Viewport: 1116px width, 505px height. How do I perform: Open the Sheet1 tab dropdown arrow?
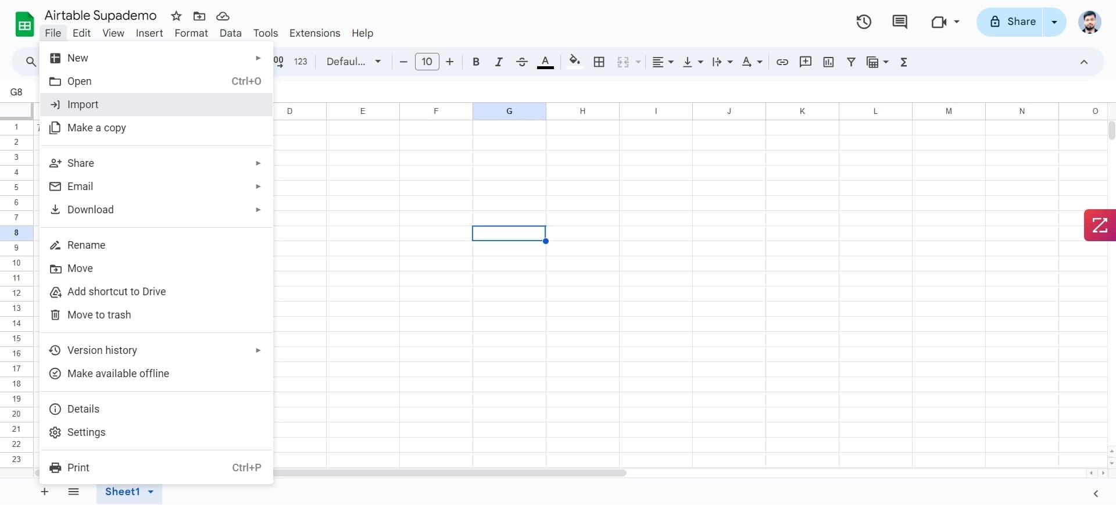(151, 492)
